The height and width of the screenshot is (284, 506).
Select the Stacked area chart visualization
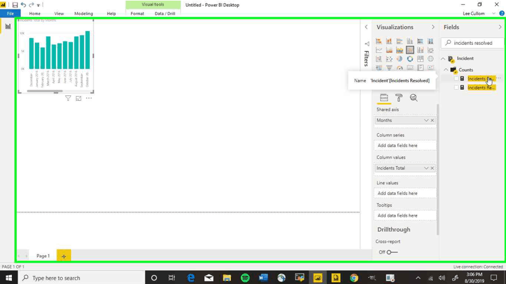[x=399, y=50]
